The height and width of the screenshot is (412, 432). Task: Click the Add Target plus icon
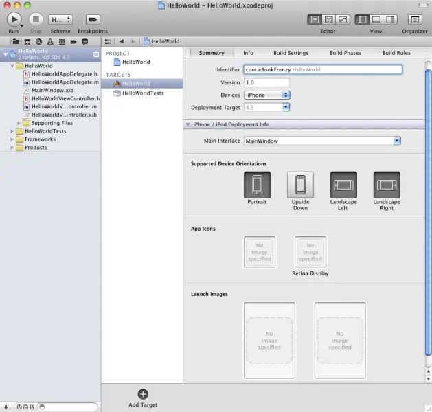(143, 393)
